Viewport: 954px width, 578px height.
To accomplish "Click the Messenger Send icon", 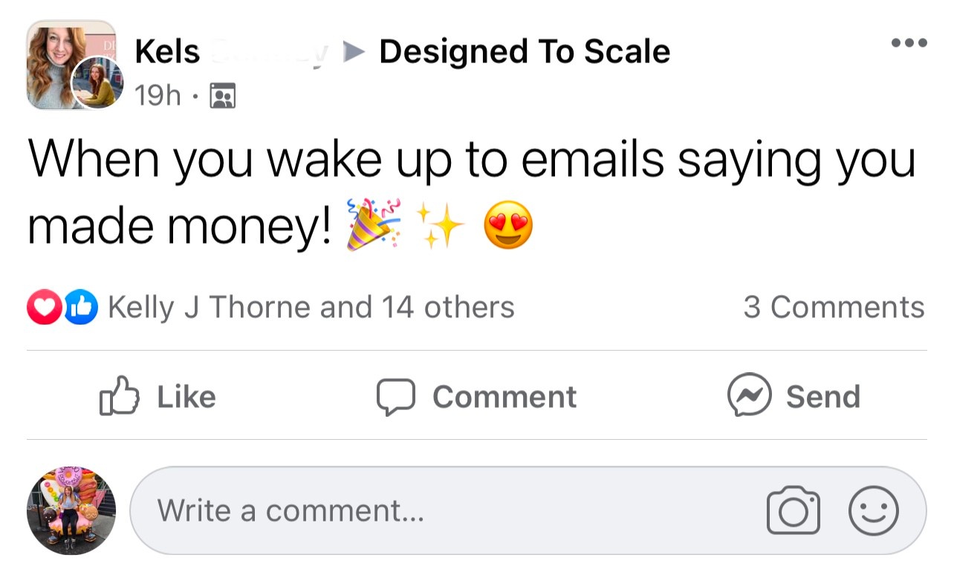I will coord(749,396).
